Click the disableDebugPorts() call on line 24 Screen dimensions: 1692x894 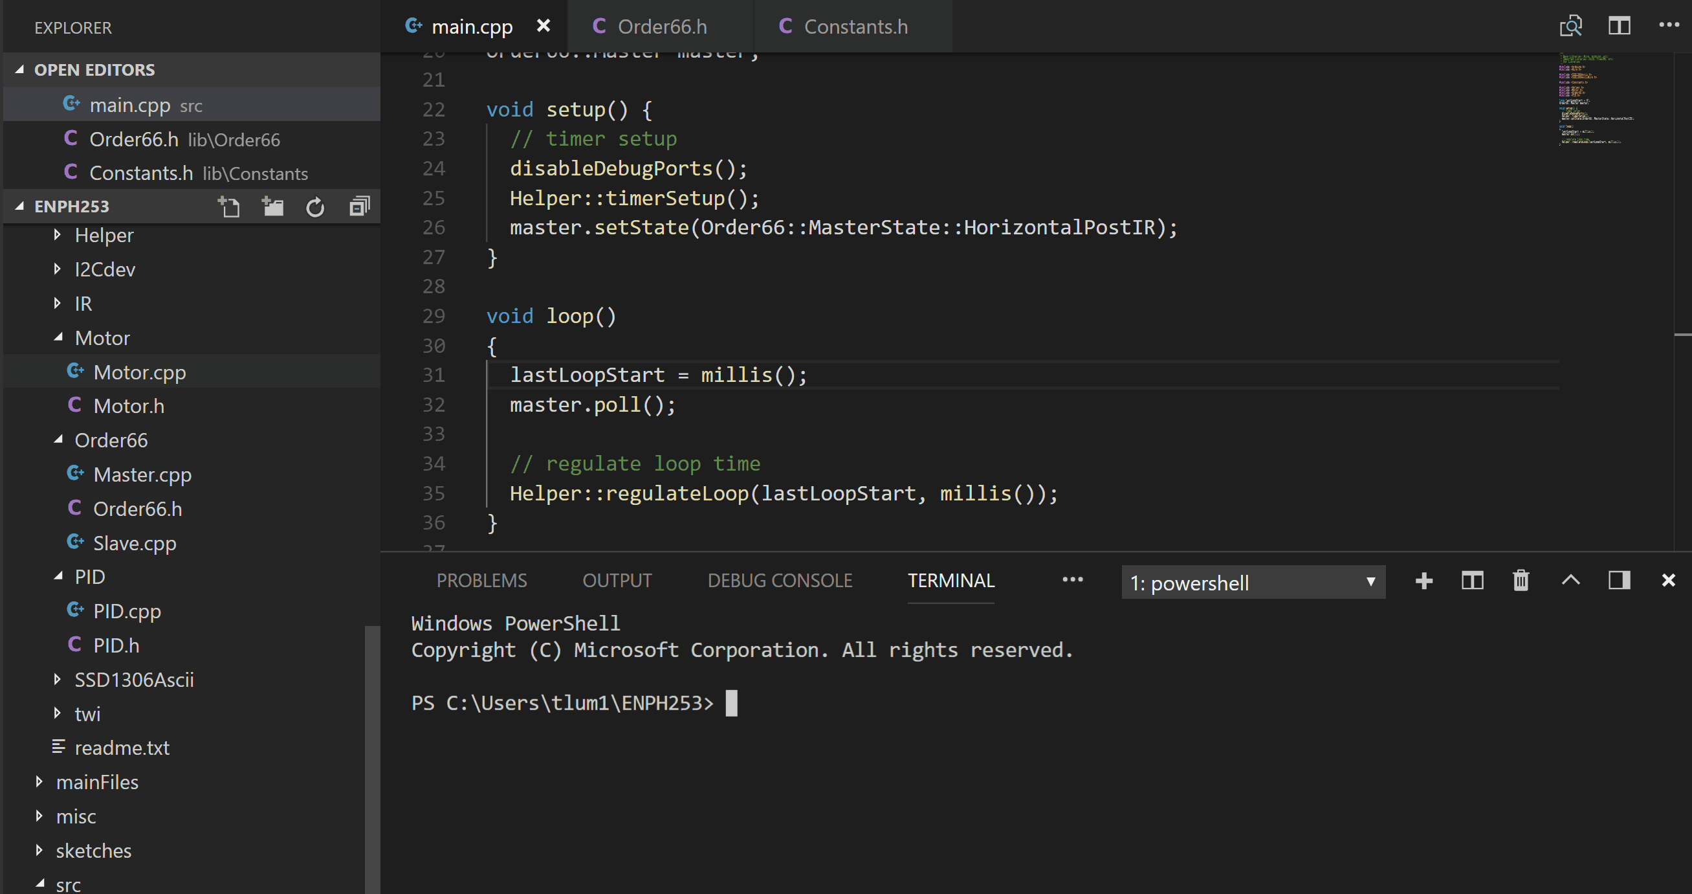(x=628, y=169)
